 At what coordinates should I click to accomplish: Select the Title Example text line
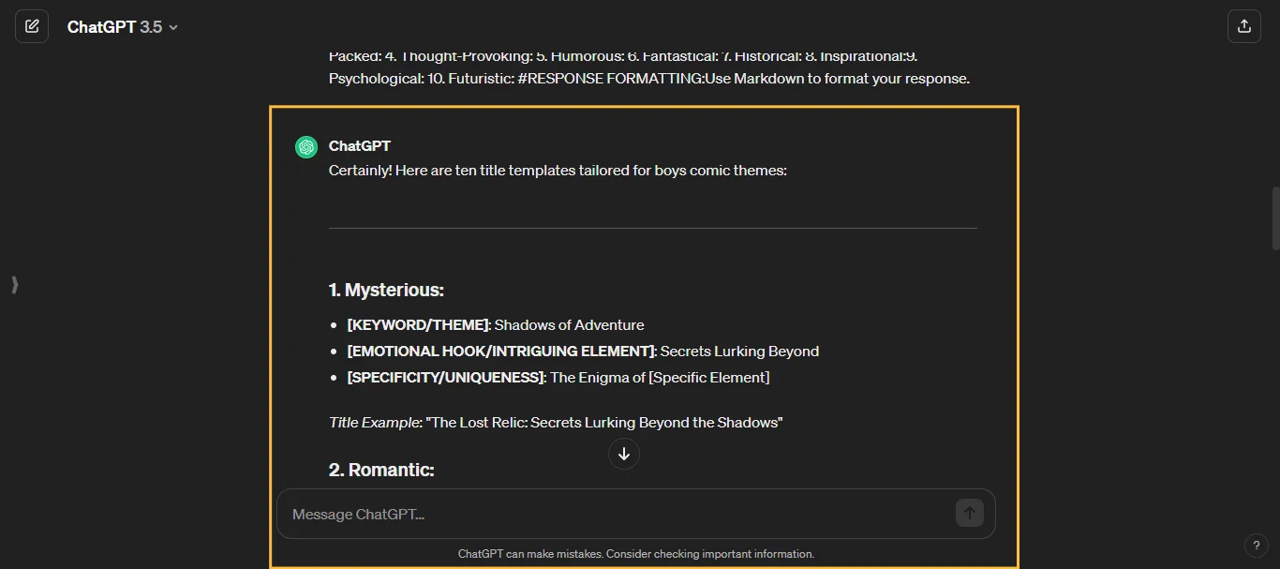557,422
